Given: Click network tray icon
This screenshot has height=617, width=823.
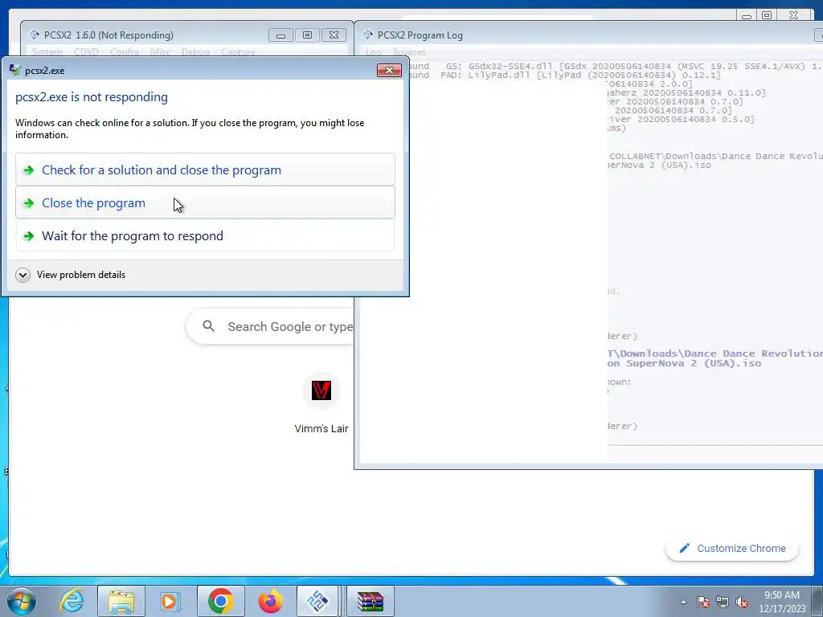Looking at the screenshot, I should [723, 602].
